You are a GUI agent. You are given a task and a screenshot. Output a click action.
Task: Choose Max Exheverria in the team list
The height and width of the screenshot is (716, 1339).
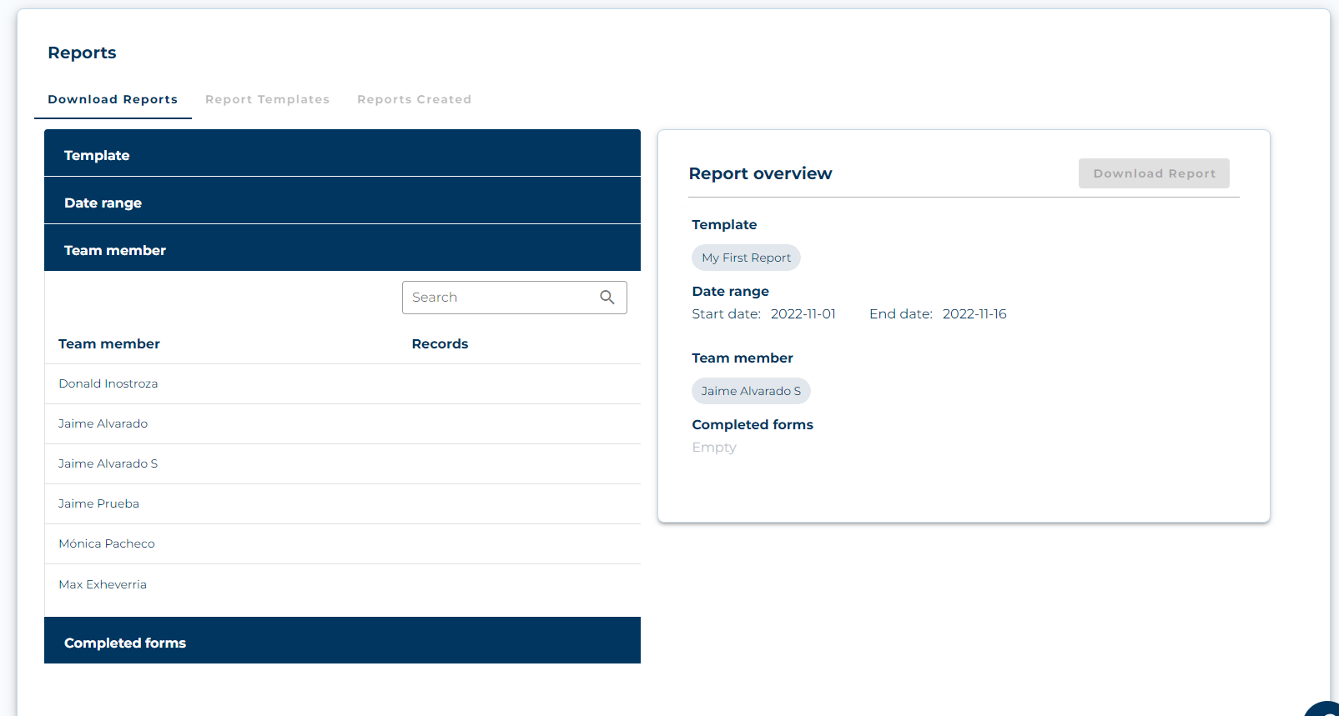103,584
